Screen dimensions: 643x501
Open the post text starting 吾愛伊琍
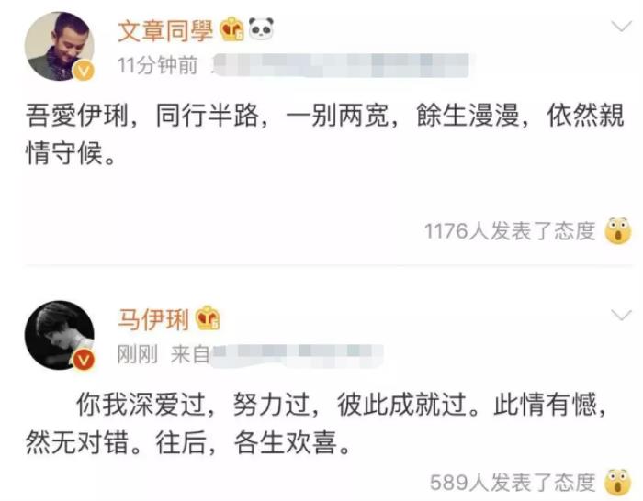click(x=325, y=134)
